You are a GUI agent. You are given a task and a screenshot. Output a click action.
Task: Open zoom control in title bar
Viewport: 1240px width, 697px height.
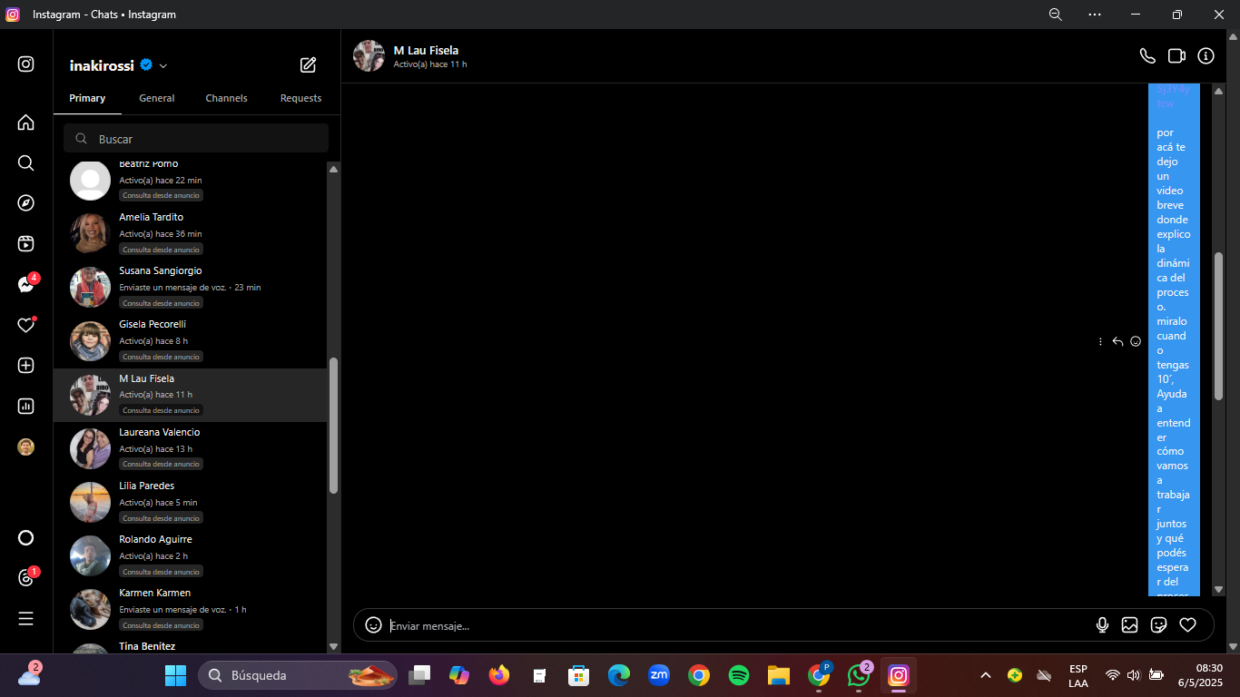click(1055, 15)
